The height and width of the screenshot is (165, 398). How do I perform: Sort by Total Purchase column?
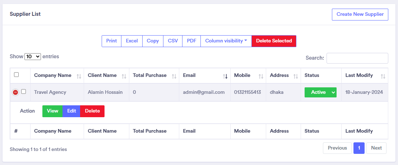(x=150, y=75)
